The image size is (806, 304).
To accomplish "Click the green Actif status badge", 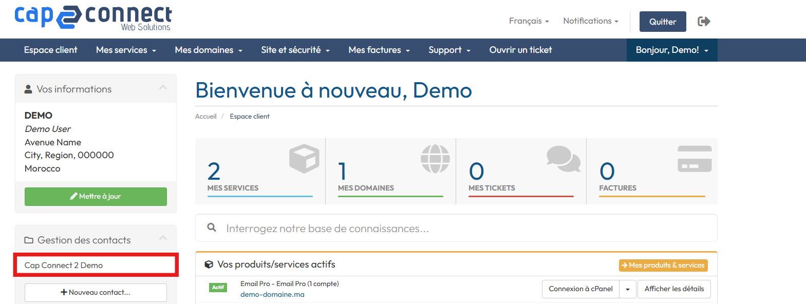I will click(218, 288).
